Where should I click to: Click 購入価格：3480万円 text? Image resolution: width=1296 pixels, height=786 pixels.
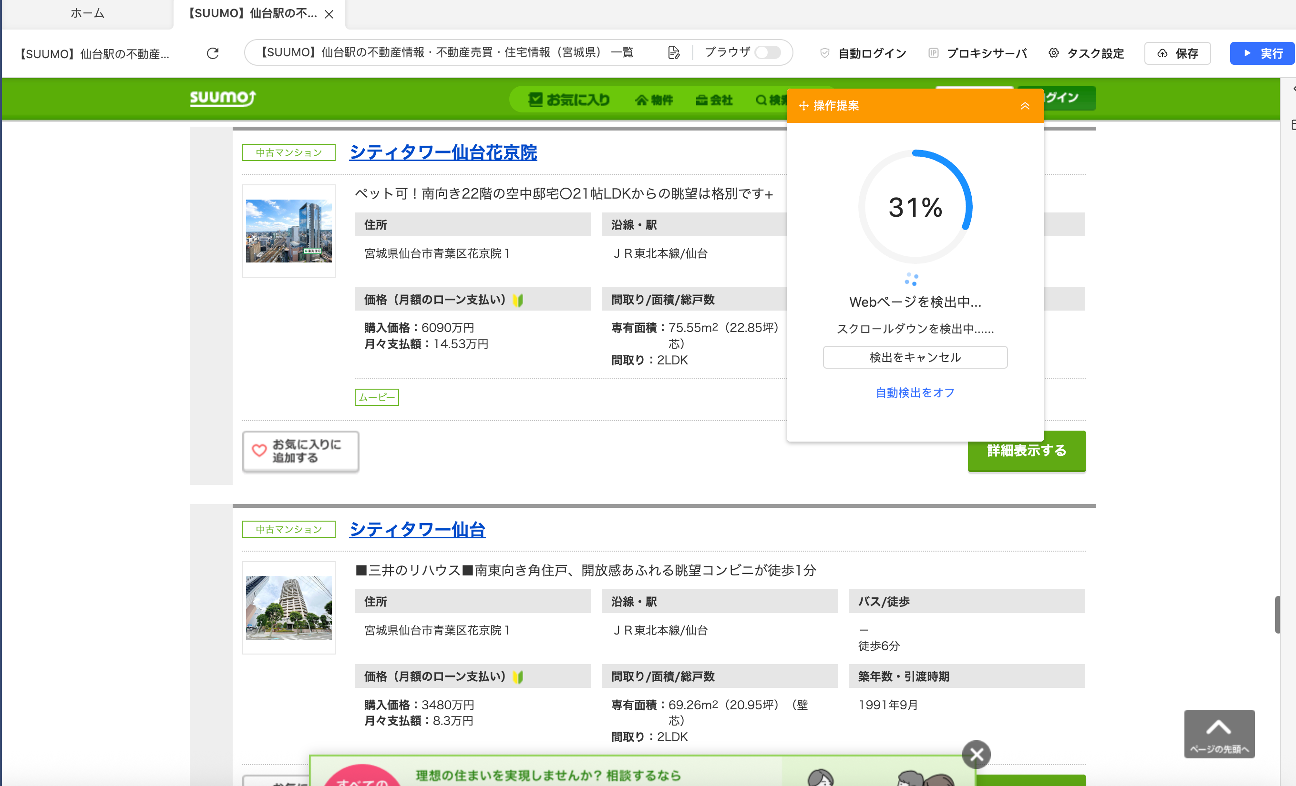[x=419, y=705]
